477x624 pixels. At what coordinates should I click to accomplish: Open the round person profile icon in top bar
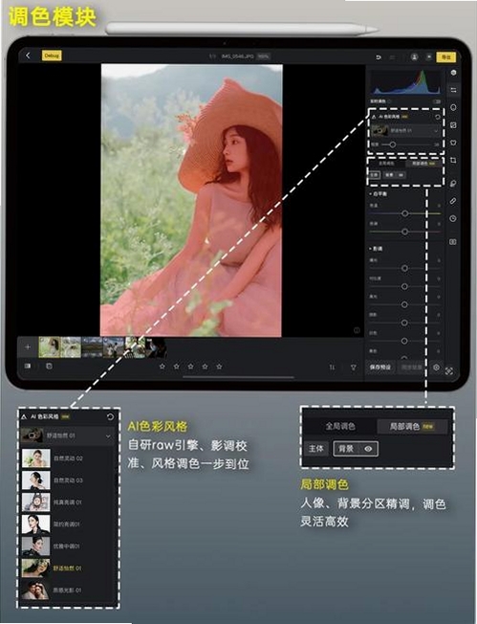pyautogui.click(x=414, y=56)
